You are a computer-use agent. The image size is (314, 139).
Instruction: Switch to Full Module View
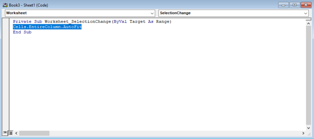tap(10, 133)
